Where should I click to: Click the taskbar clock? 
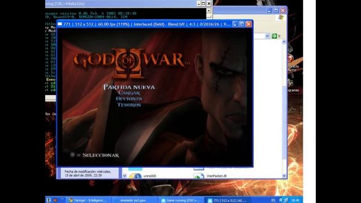click(x=296, y=201)
